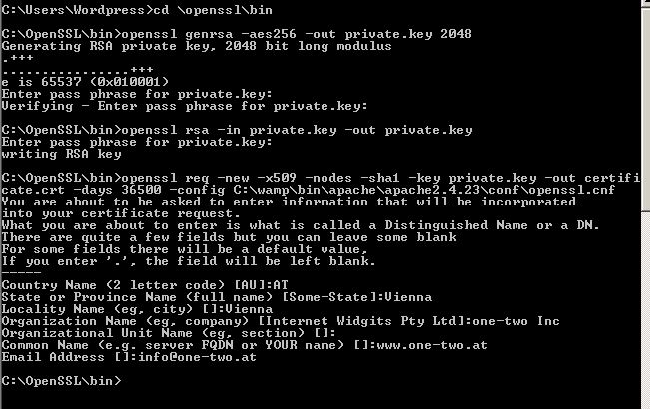Click the empty scrollbar track below the thumb
Viewport: 650px width, 409px height.
click(646, 309)
